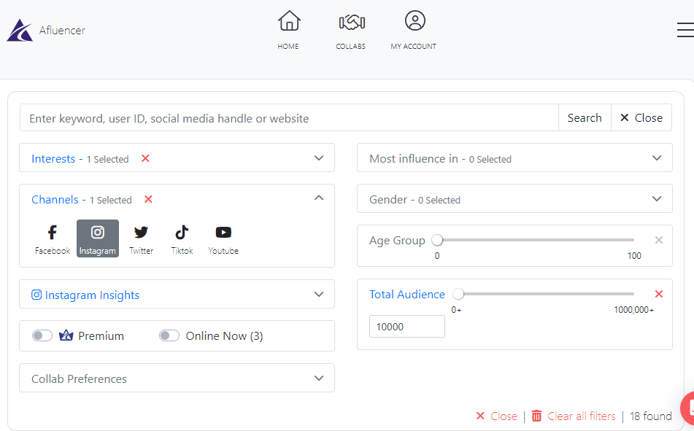
Task: Open the hamburger menu
Action: (x=685, y=29)
